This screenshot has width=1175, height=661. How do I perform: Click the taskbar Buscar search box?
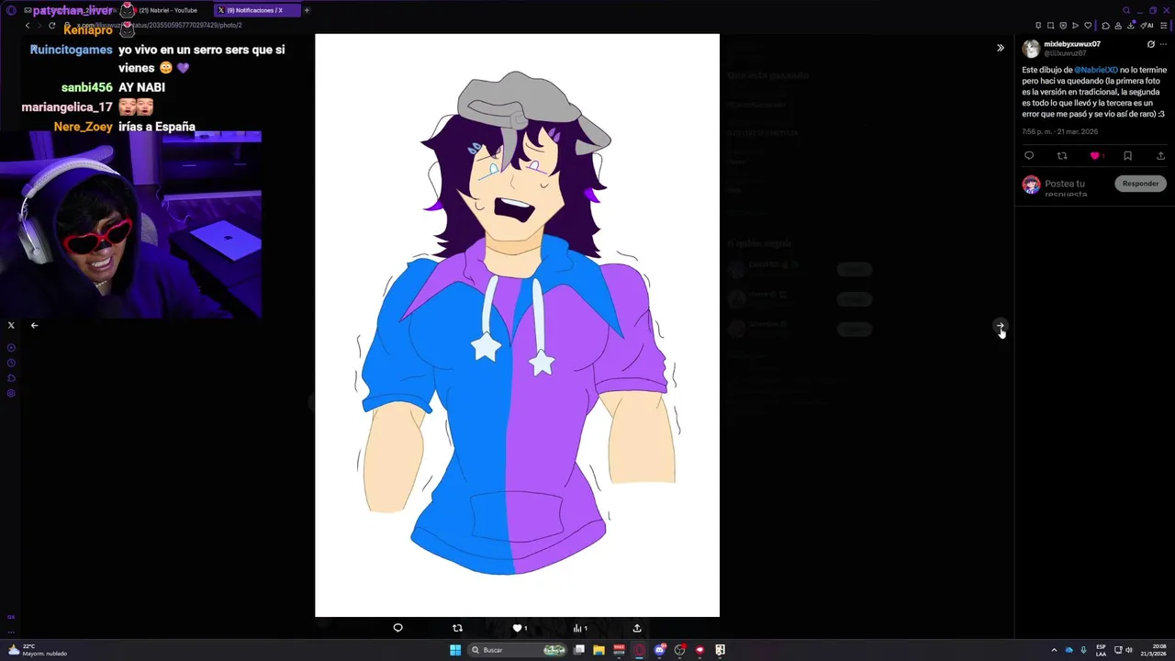[518, 650]
